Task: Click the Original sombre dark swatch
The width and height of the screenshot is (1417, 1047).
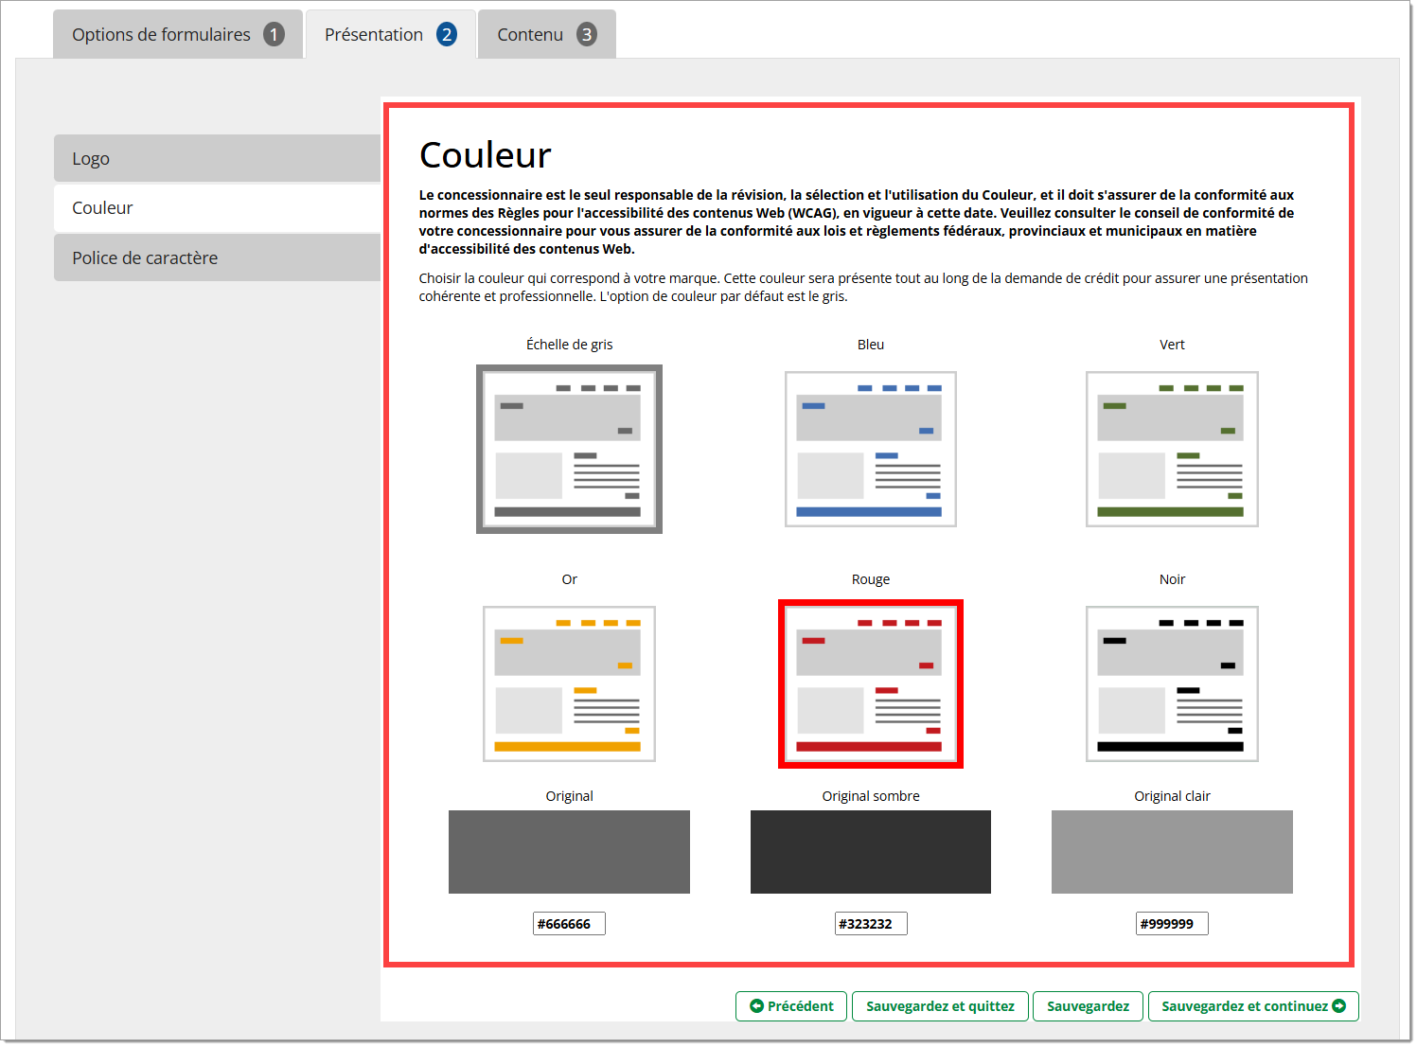Action: click(x=870, y=852)
